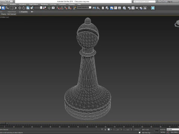Screen dimensions: 179x134
Task: Open the Customize menu
Action: [x=62, y=4]
